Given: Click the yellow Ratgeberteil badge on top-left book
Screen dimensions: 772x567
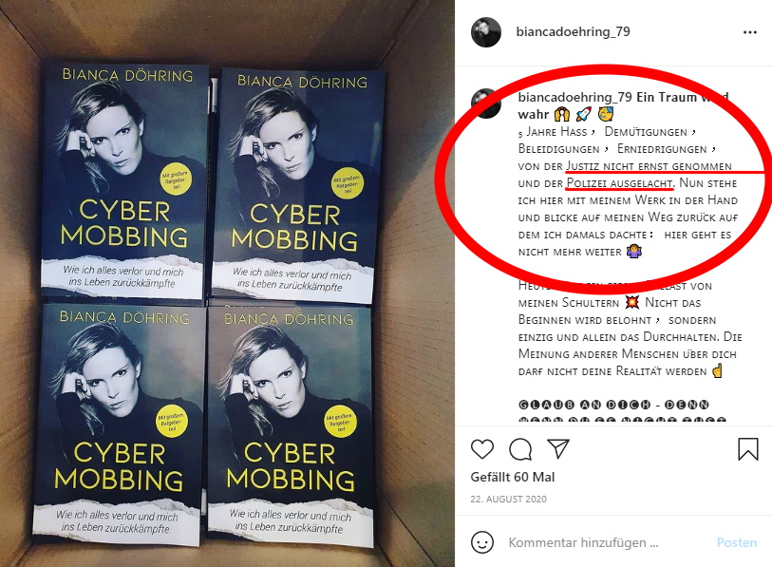Looking at the screenshot, I should [176, 180].
